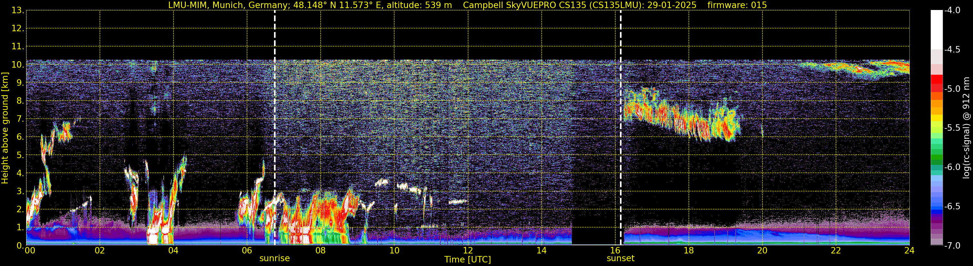Click the 18 time tick label
The image size is (973, 266).
tap(689, 251)
